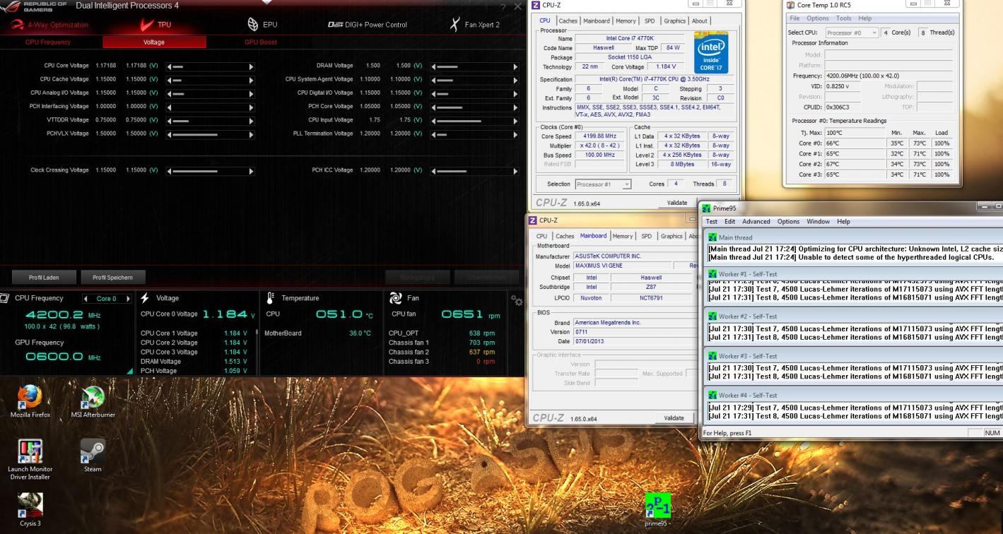
Task: Open the EPU leaf icon section
Action: (x=253, y=25)
